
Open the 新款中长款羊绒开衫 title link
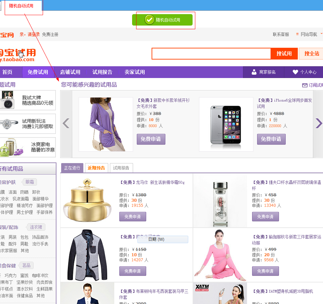pyautogui.click(x=163, y=103)
